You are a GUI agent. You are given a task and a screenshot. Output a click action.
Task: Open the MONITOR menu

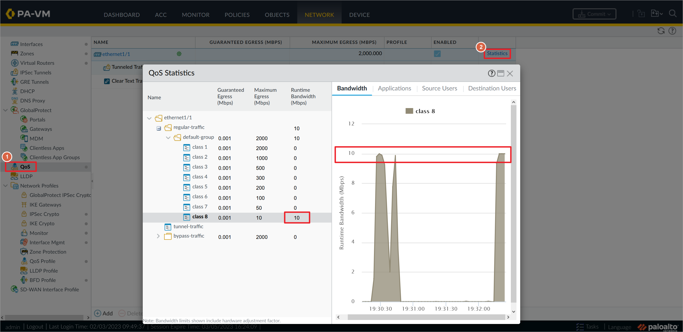[196, 15]
